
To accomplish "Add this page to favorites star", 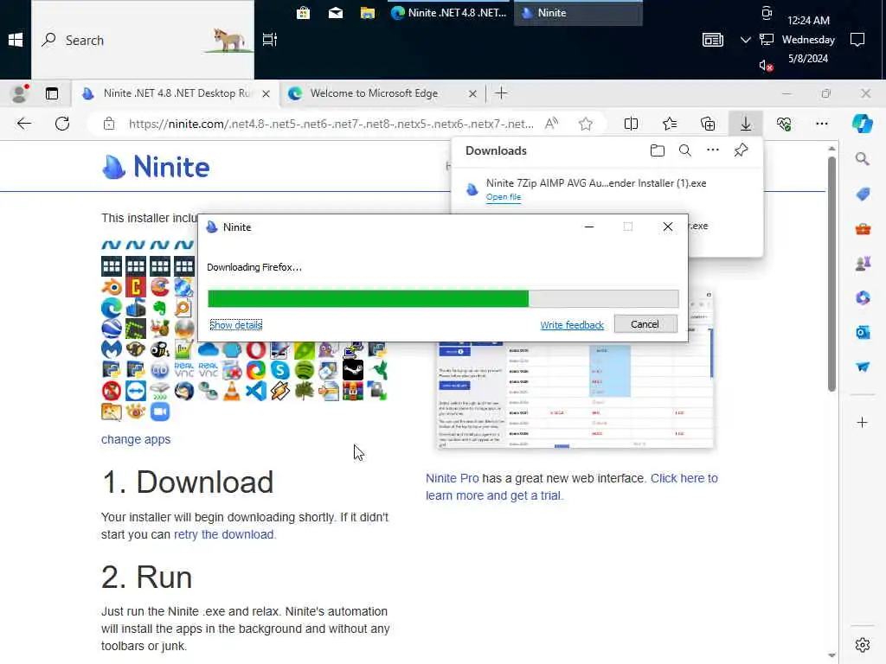I will pyautogui.click(x=586, y=124).
